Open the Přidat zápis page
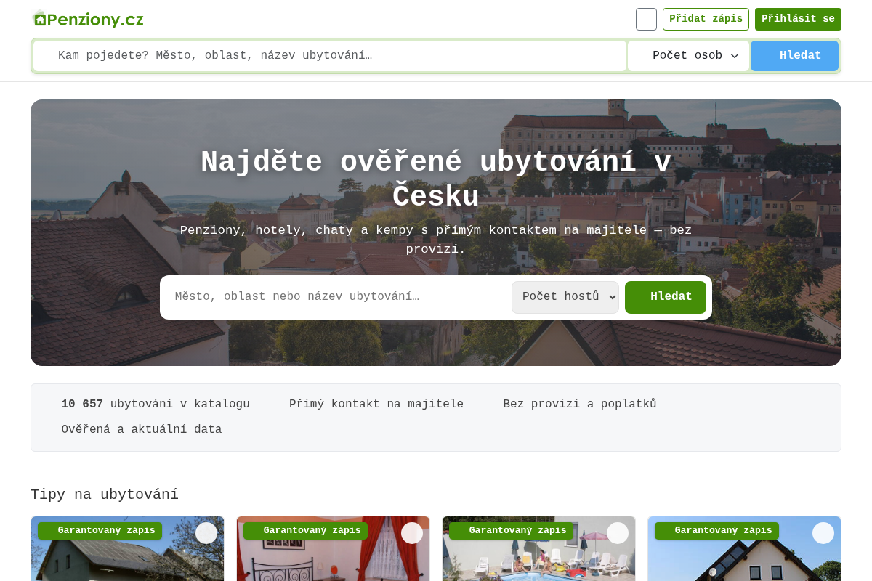The height and width of the screenshot is (581, 872). coord(706,19)
